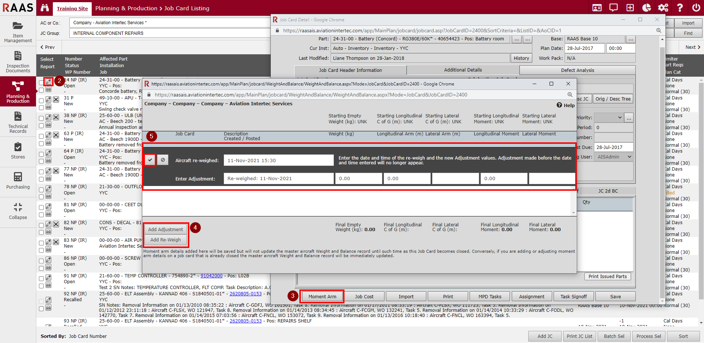Collapse the left sidebar menu

18,211
